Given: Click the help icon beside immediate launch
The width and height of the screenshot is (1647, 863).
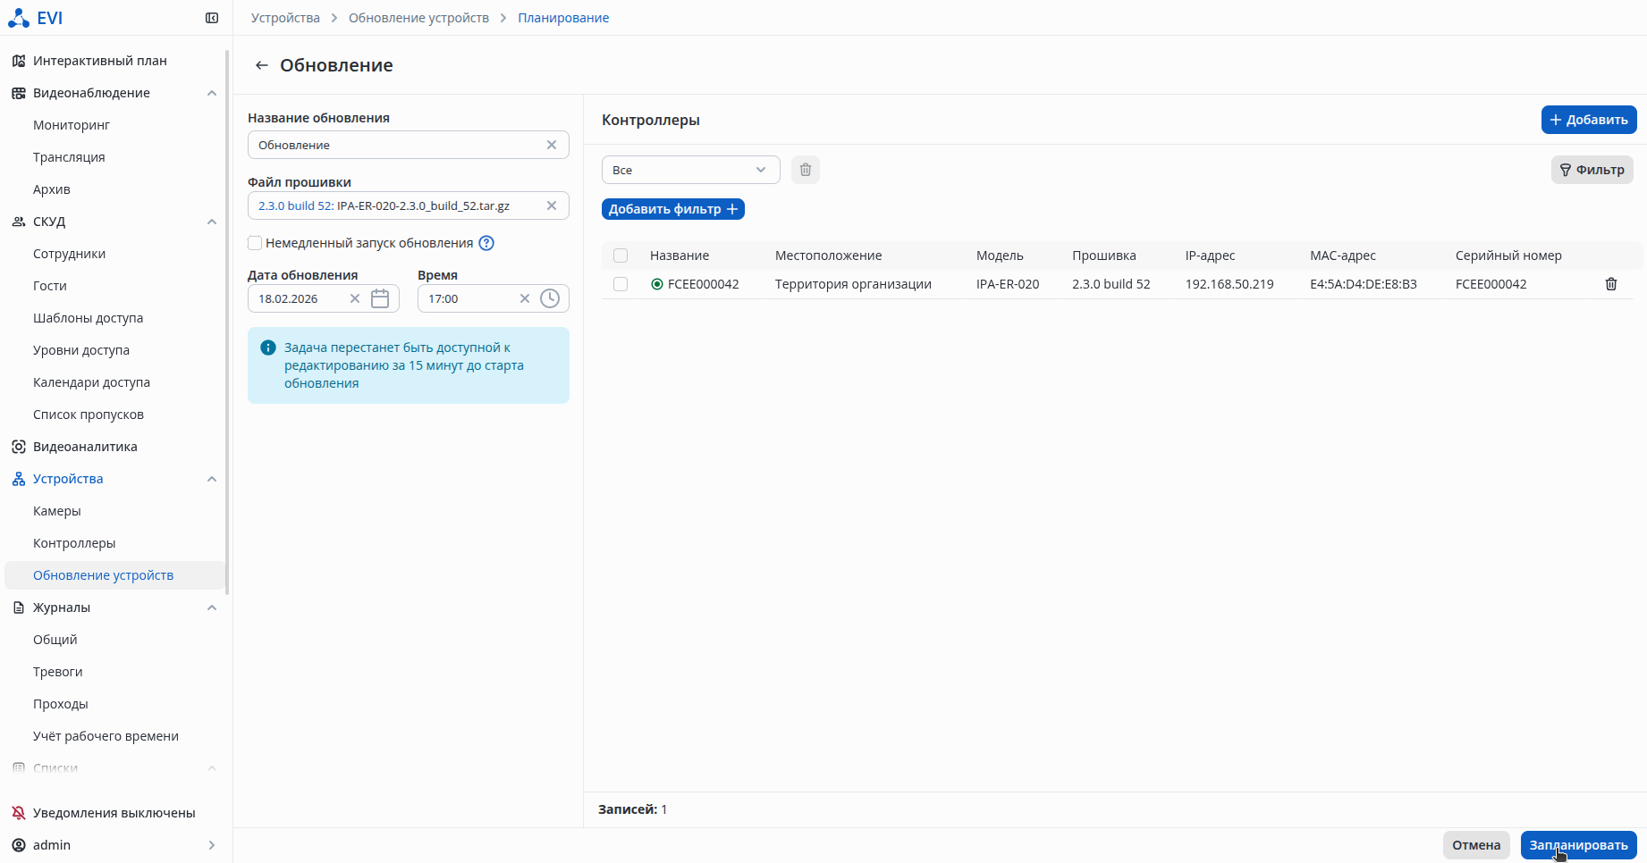Looking at the screenshot, I should [x=486, y=243].
